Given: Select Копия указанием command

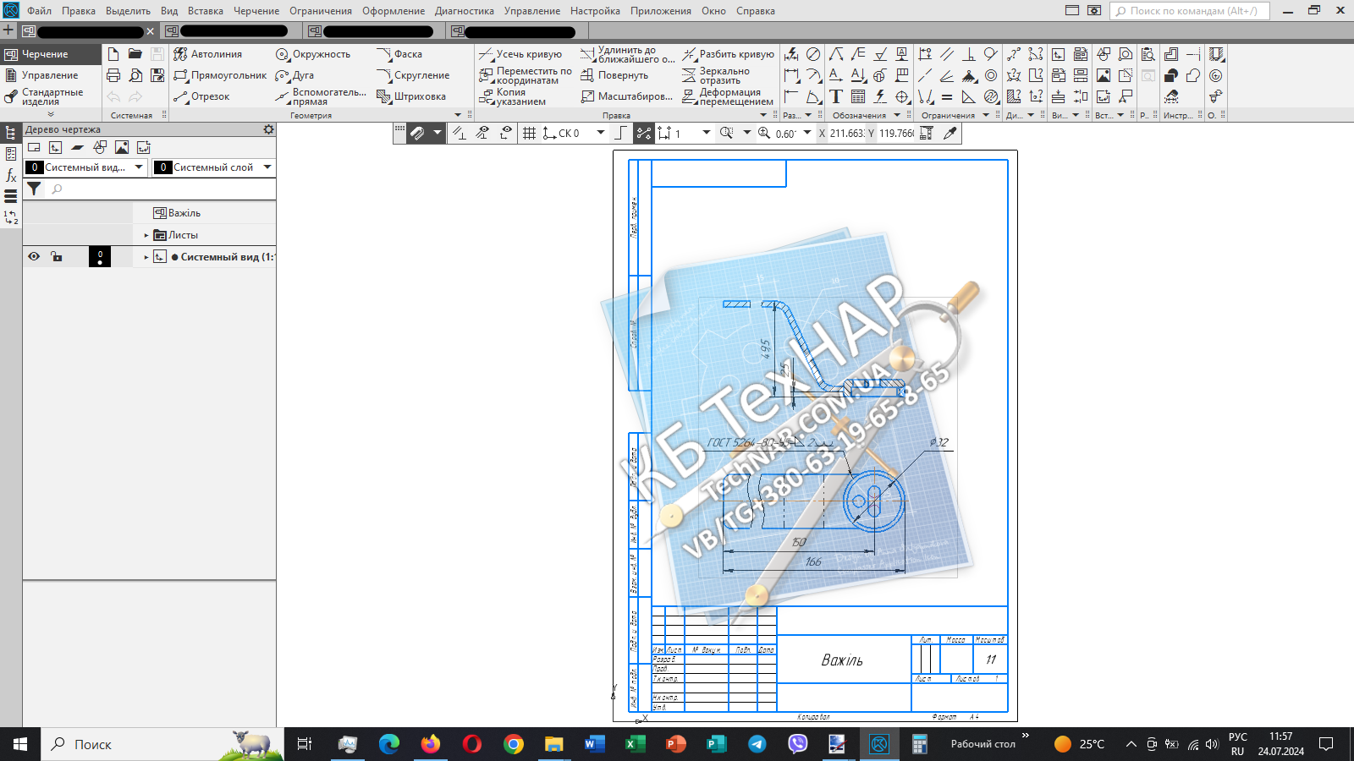Looking at the screenshot, I should pyautogui.click(x=513, y=96).
